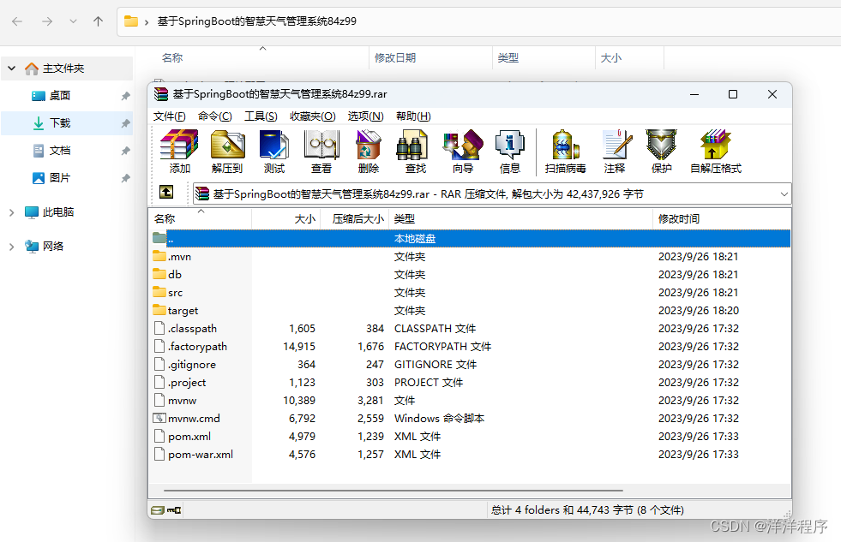Sort by 名称 column in WinRAR
Screen dimensions: 841x542
coord(201,218)
